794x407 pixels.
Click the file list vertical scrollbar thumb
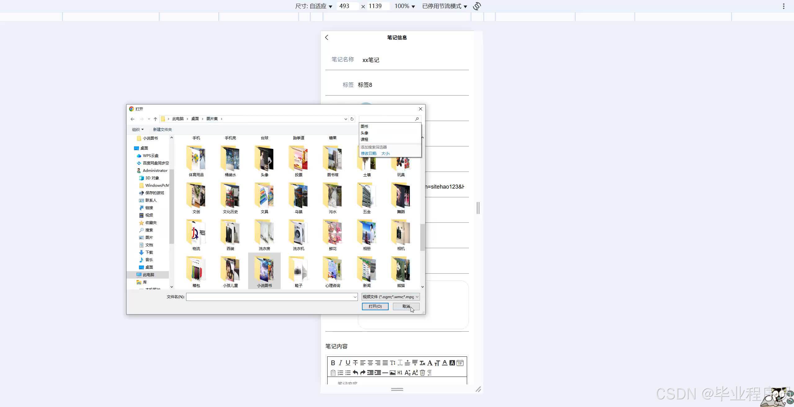click(422, 237)
